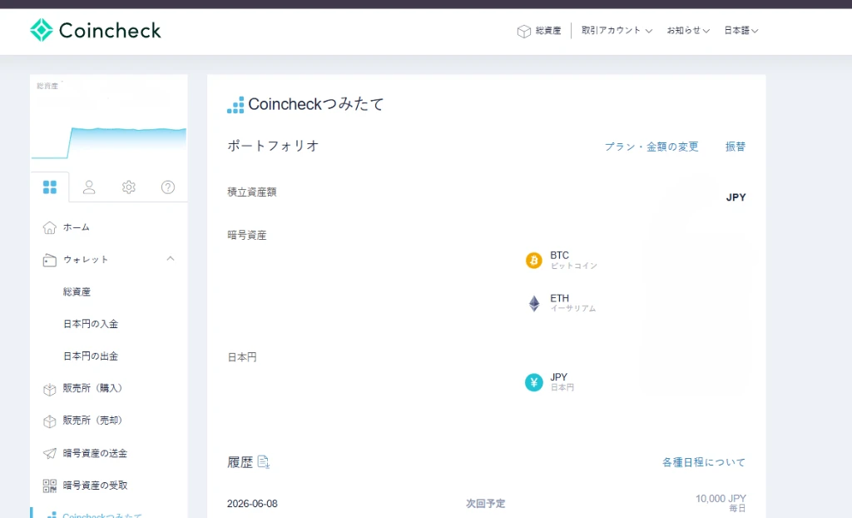Select the dashboard grid tab icon
The width and height of the screenshot is (852, 518).
49,187
